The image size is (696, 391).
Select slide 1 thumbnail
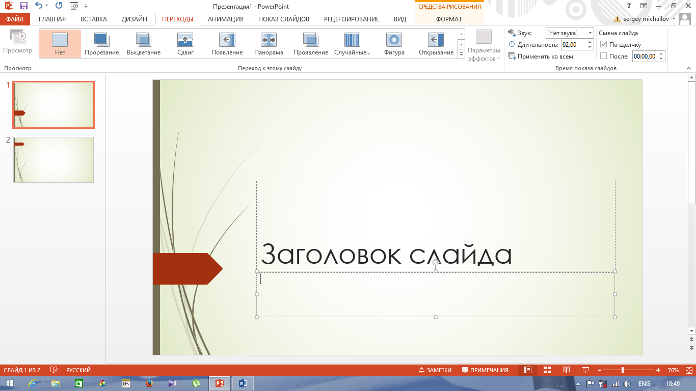[x=53, y=105]
